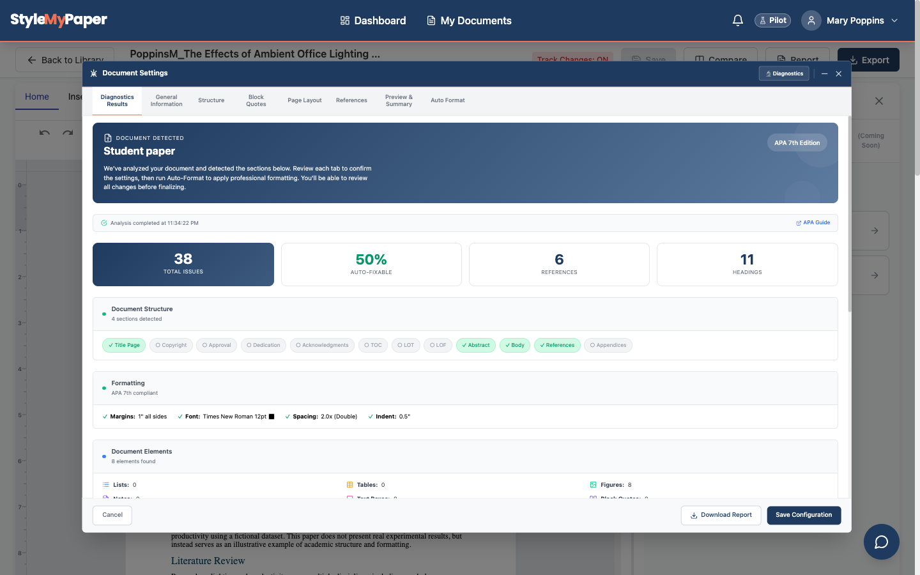Minimize the Document Settings dialog
Viewport: 920px width, 575px height.
tap(825, 74)
